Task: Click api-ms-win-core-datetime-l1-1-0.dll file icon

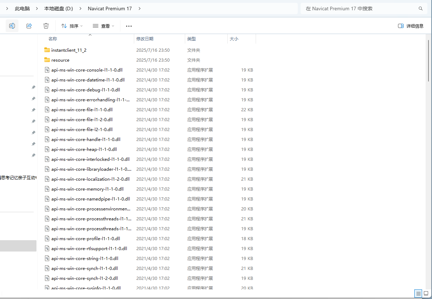Action: 47,80
